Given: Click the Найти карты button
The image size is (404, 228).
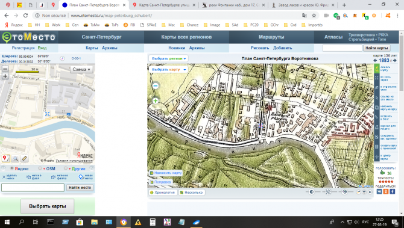Looking at the screenshot, I should (377, 48).
